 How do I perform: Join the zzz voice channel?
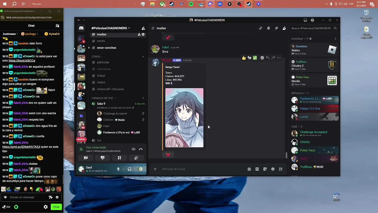pyautogui.click(x=118, y=140)
